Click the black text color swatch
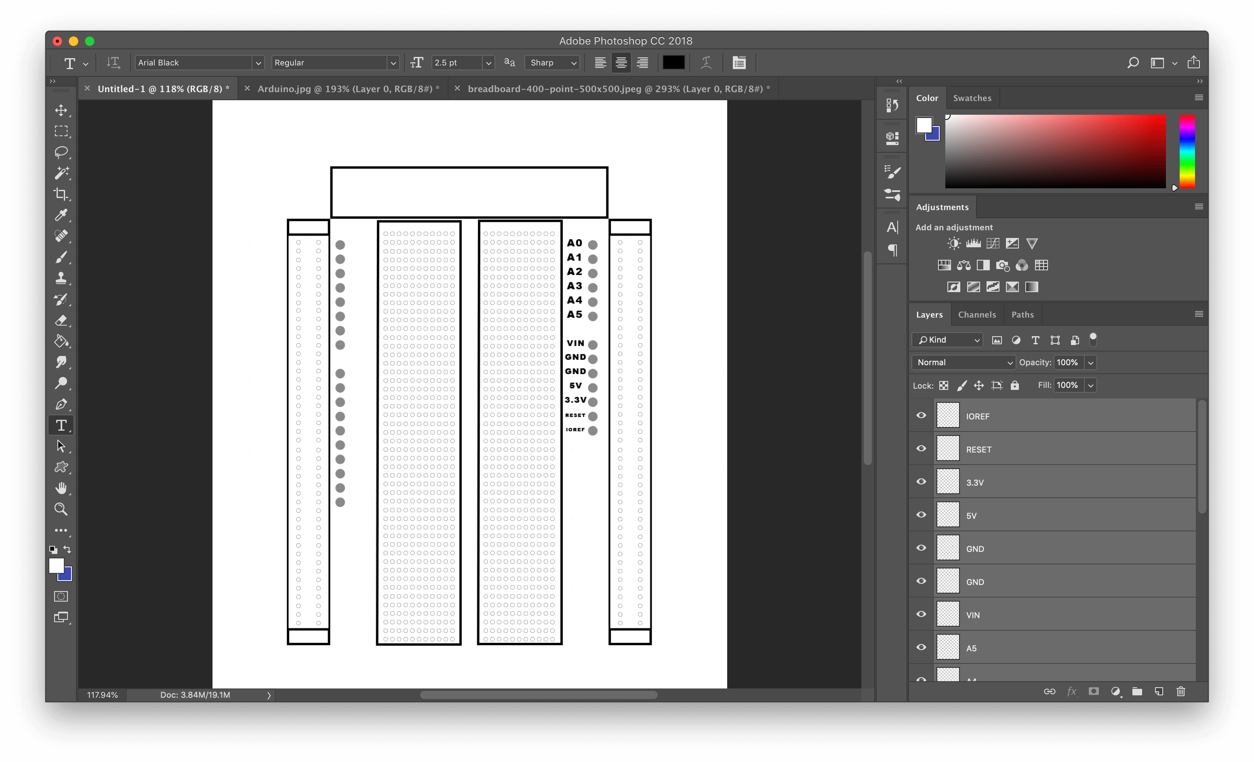The image size is (1254, 762). 673,63
